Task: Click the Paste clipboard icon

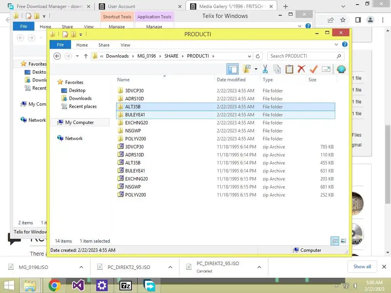Action: point(289,69)
